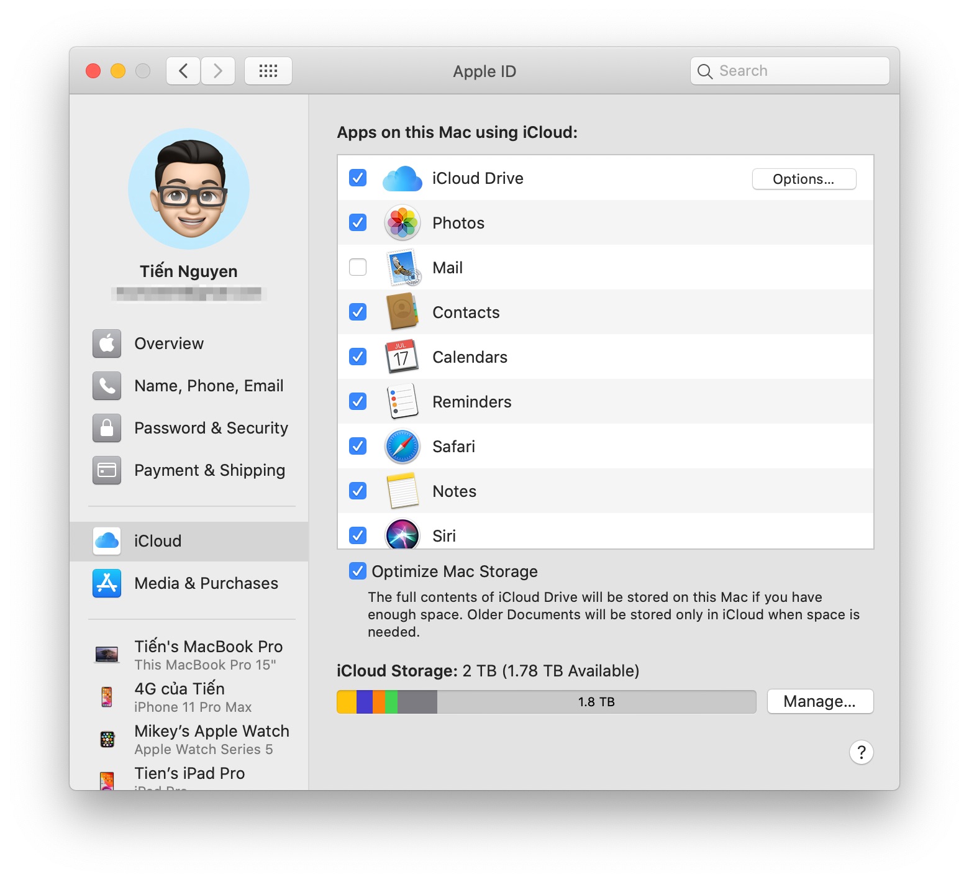Click the dark gray storage bar segment
969x882 pixels.
tap(417, 702)
